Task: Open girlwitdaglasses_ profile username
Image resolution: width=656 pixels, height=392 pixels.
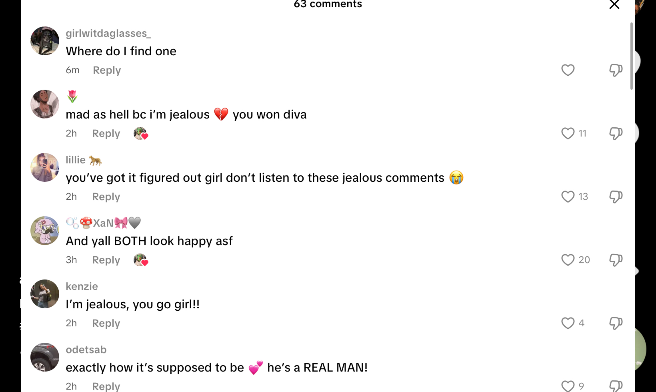Action: point(108,33)
